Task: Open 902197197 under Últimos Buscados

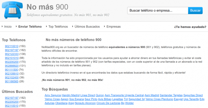Action: click(x=12, y=98)
